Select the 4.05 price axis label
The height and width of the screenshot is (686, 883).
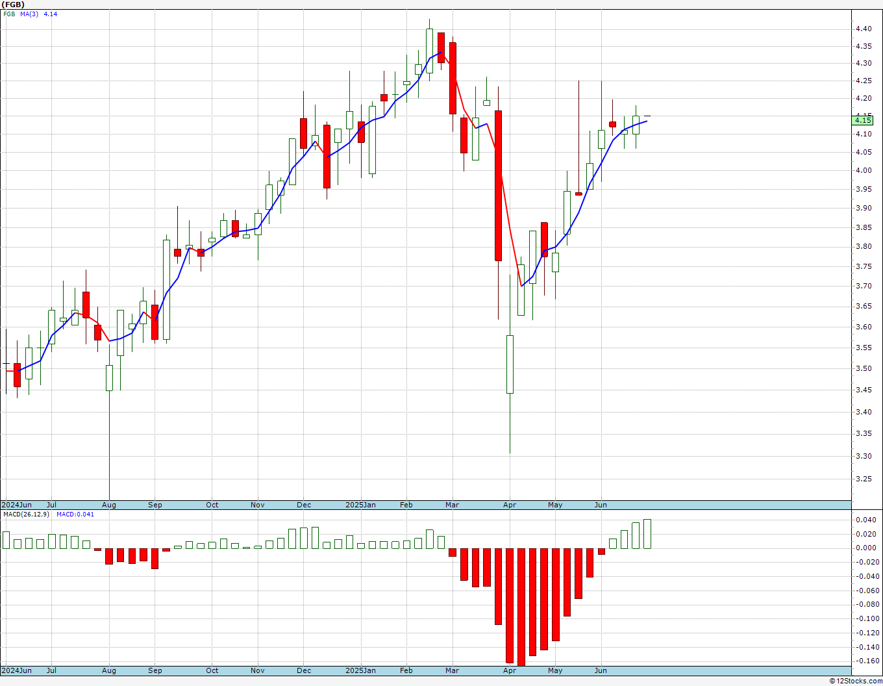[864, 152]
